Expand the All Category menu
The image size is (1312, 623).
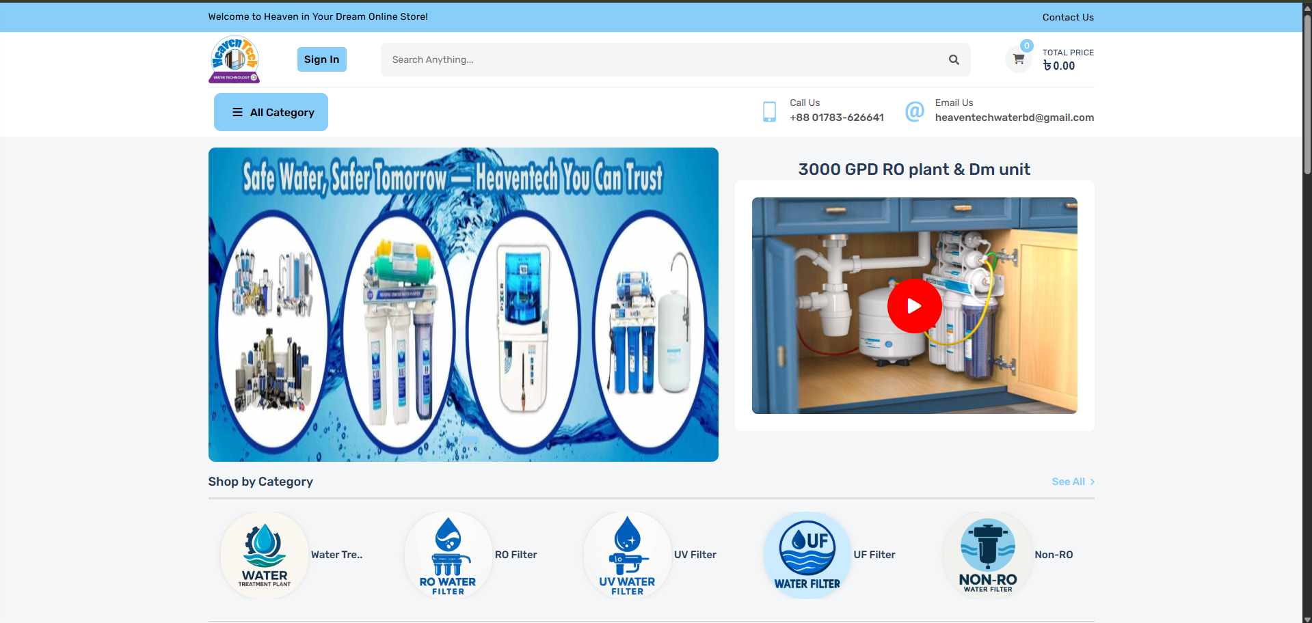pos(271,112)
